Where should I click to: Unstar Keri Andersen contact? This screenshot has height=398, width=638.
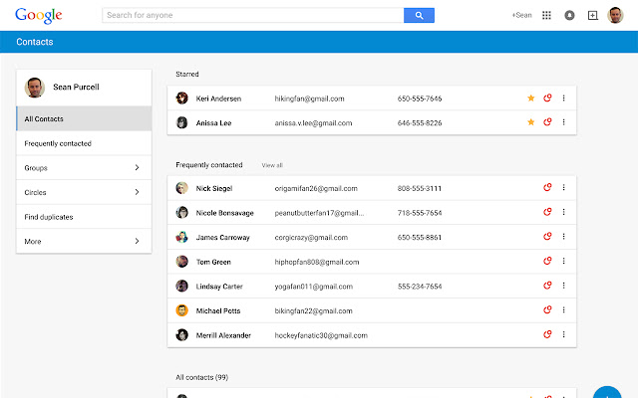point(531,98)
